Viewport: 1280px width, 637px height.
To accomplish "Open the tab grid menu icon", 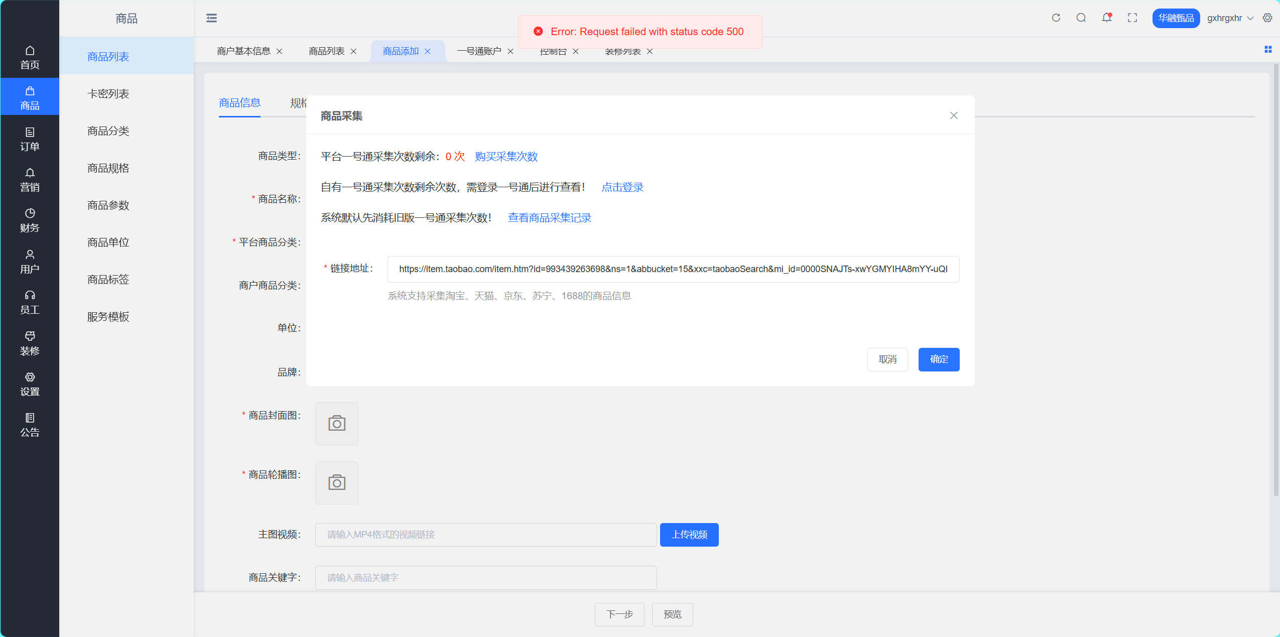I will (x=1267, y=49).
